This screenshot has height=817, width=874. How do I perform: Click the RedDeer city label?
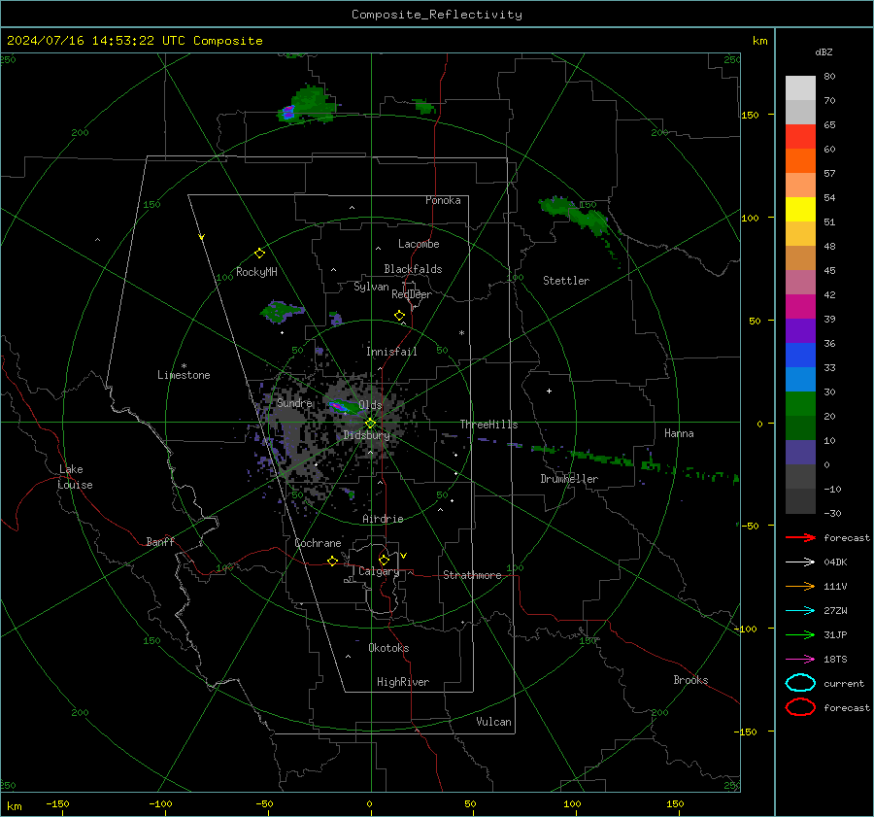(x=412, y=294)
